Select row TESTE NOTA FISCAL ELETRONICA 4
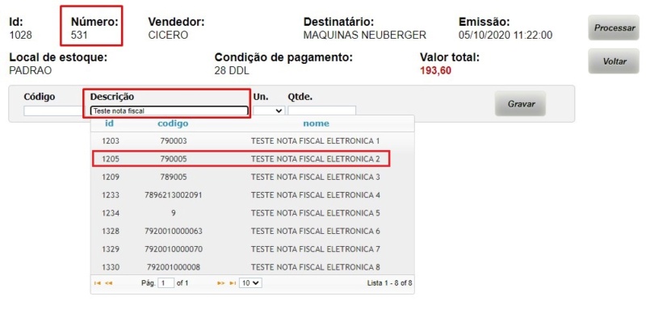Viewport: 646px width, 326px height. 252,195
